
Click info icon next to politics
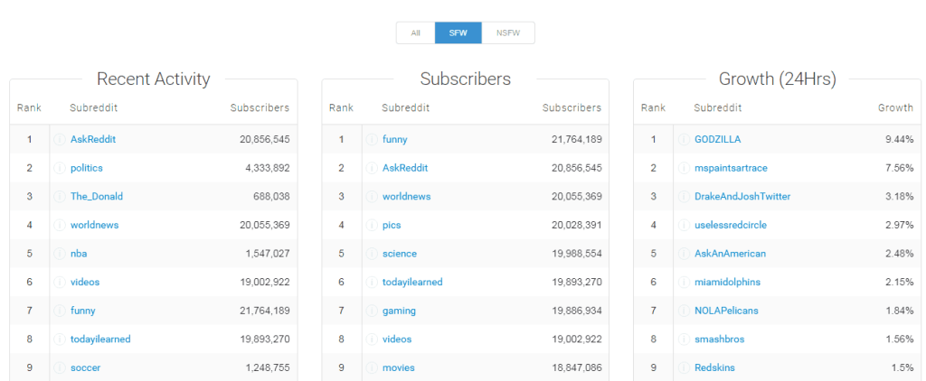pyautogui.click(x=59, y=168)
